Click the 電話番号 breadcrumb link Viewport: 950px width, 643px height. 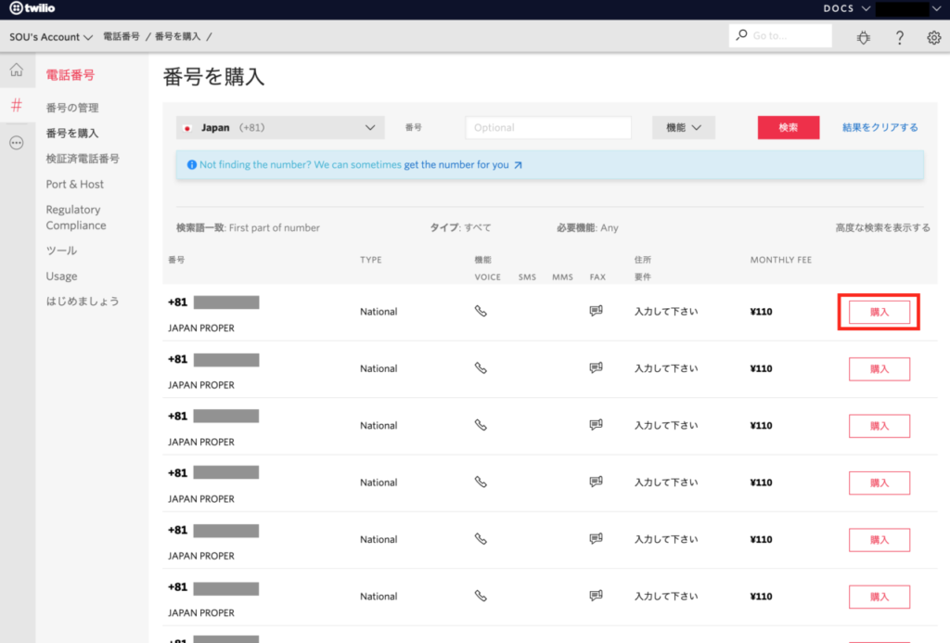pos(122,36)
